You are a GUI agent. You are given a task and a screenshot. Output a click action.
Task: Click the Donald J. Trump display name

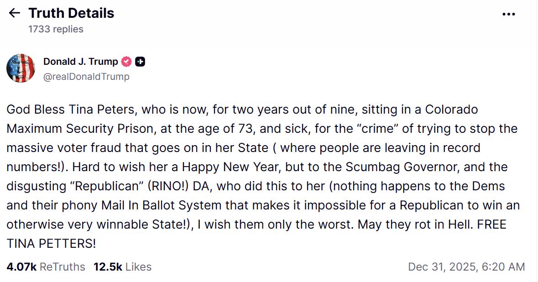click(80, 62)
